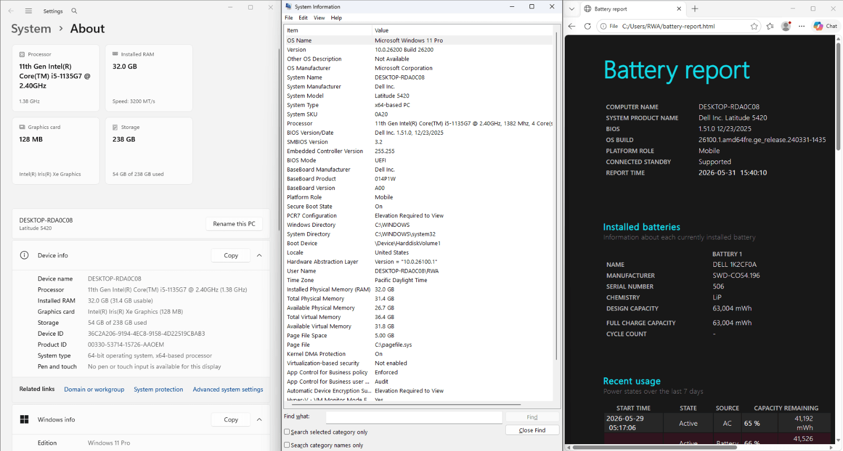The image size is (843, 451).
Task: Click the Virtualization-based security row
Action: pos(418,363)
